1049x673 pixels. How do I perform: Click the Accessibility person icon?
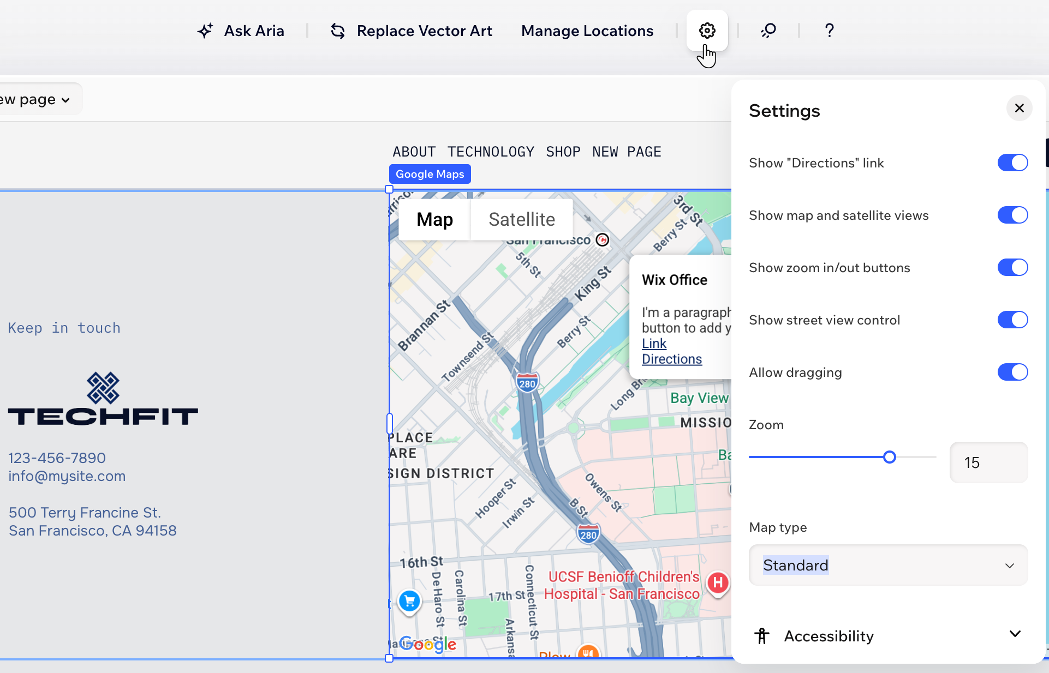761,636
